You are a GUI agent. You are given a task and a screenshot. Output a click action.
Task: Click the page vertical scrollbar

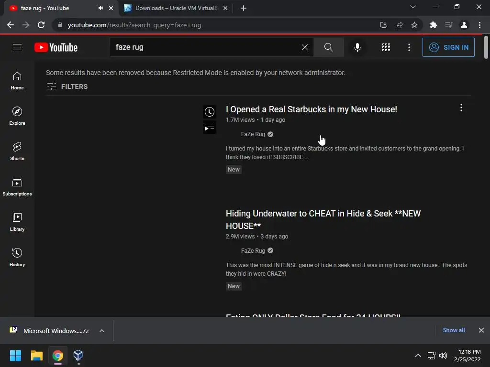486,47
